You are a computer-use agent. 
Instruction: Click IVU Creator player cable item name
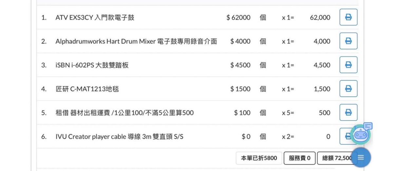pos(119,137)
